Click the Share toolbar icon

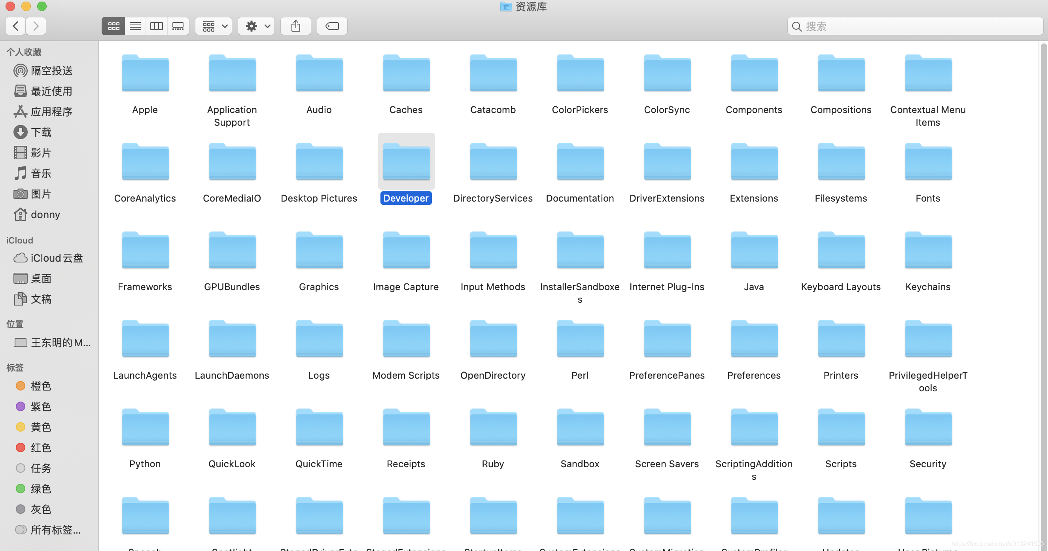(x=296, y=26)
